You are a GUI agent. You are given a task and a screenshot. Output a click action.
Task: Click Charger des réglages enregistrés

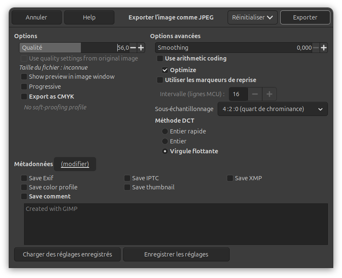click(x=68, y=254)
